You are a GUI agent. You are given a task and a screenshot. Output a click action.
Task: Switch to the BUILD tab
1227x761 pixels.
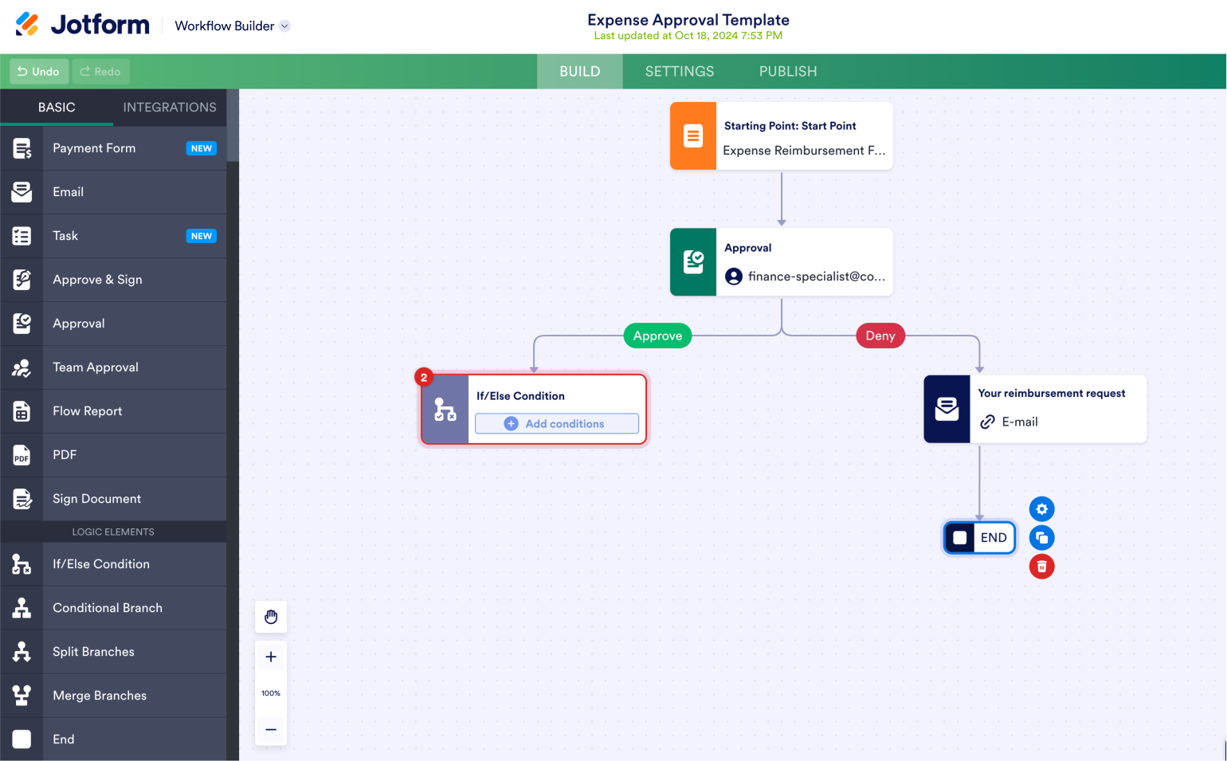pyautogui.click(x=580, y=72)
